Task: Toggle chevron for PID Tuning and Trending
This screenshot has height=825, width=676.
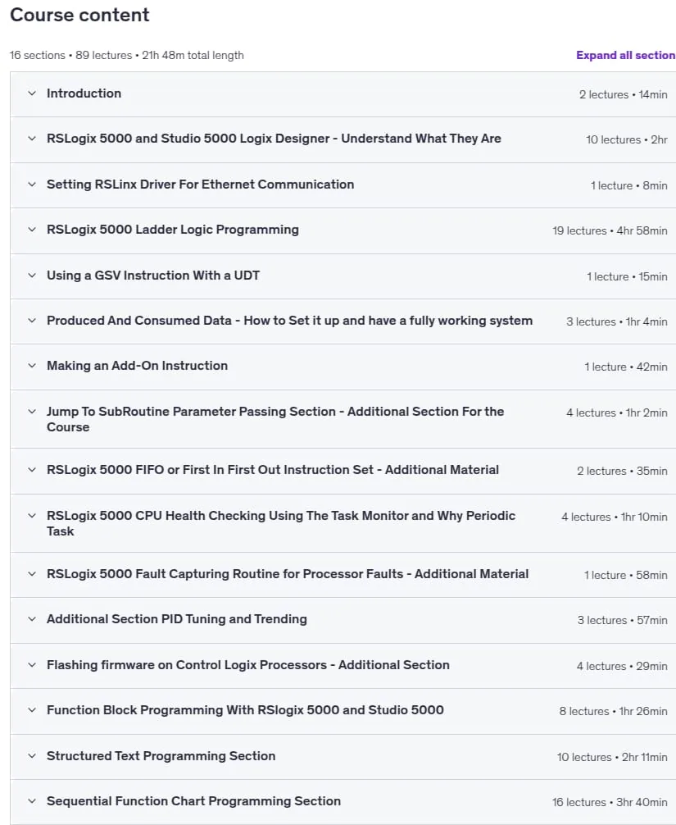Action: pyautogui.click(x=32, y=619)
